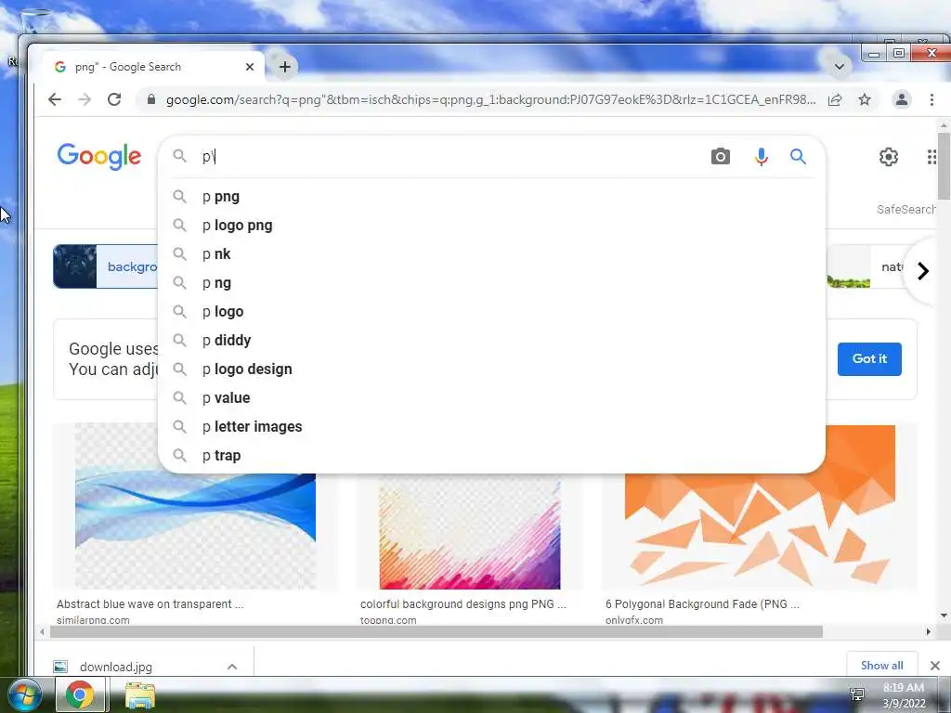Open new tab with plus button
The height and width of the screenshot is (713, 951).
pyautogui.click(x=285, y=67)
